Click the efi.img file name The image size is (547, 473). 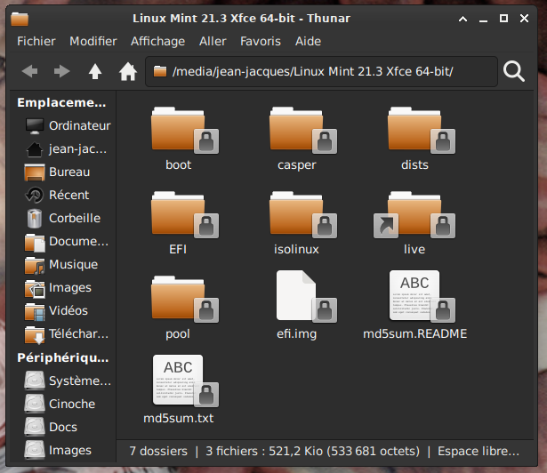(x=296, y=333)
